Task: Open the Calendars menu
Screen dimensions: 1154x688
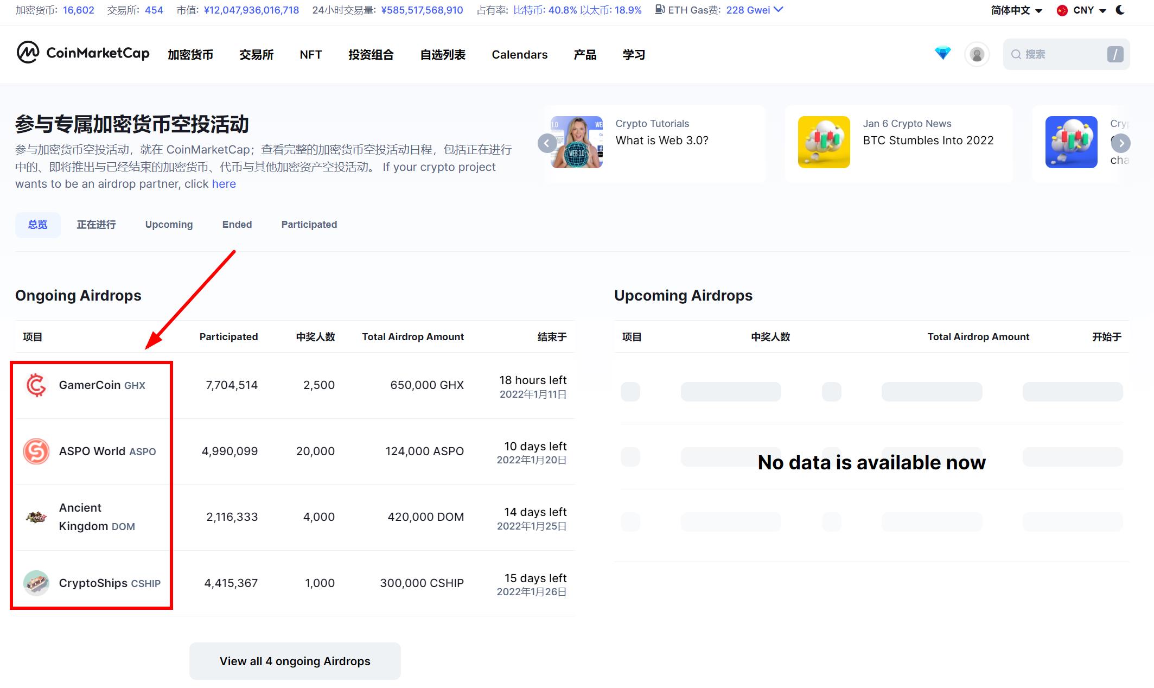Action: [520, 55]
